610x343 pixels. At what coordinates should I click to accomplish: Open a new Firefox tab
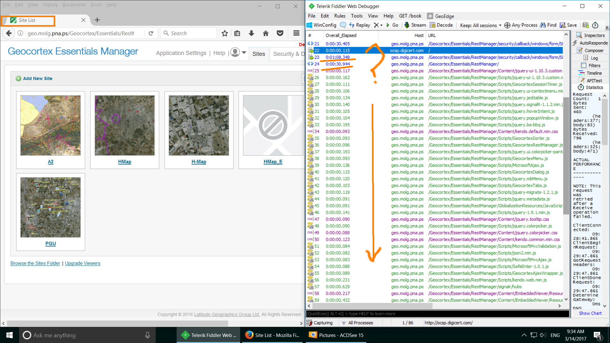[97, 20]
